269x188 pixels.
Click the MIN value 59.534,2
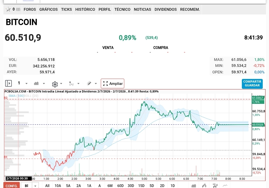coord(239,66)
